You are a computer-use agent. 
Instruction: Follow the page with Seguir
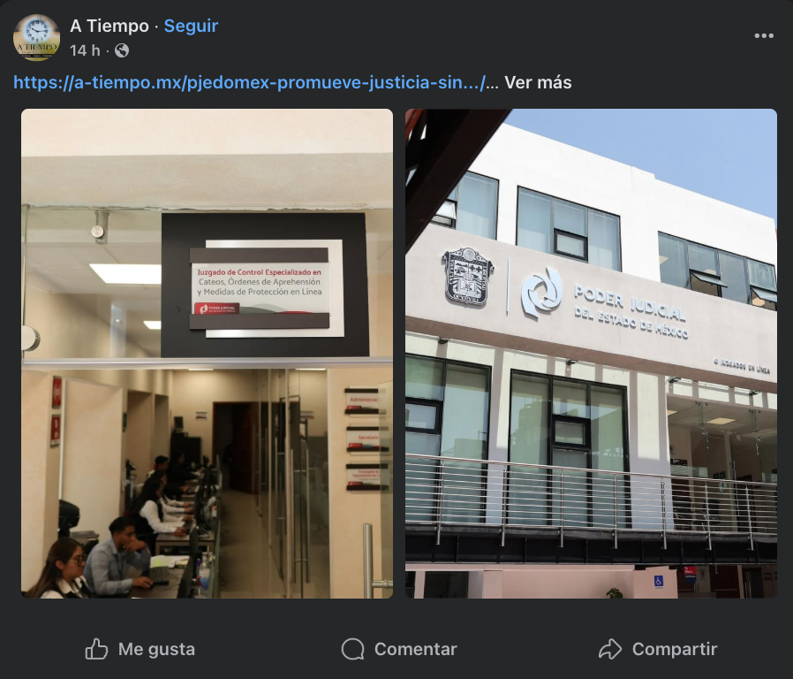[x=191, y=26]
